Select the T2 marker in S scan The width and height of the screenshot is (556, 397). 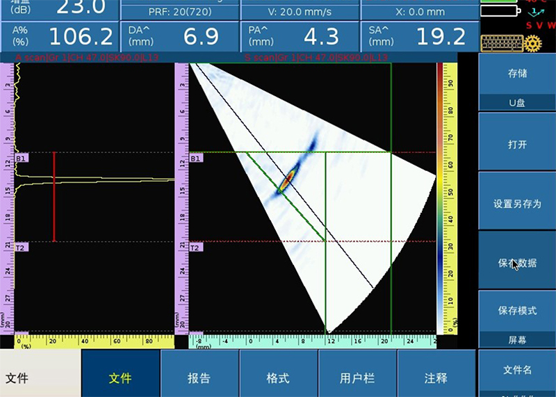(x=196, y=248)
